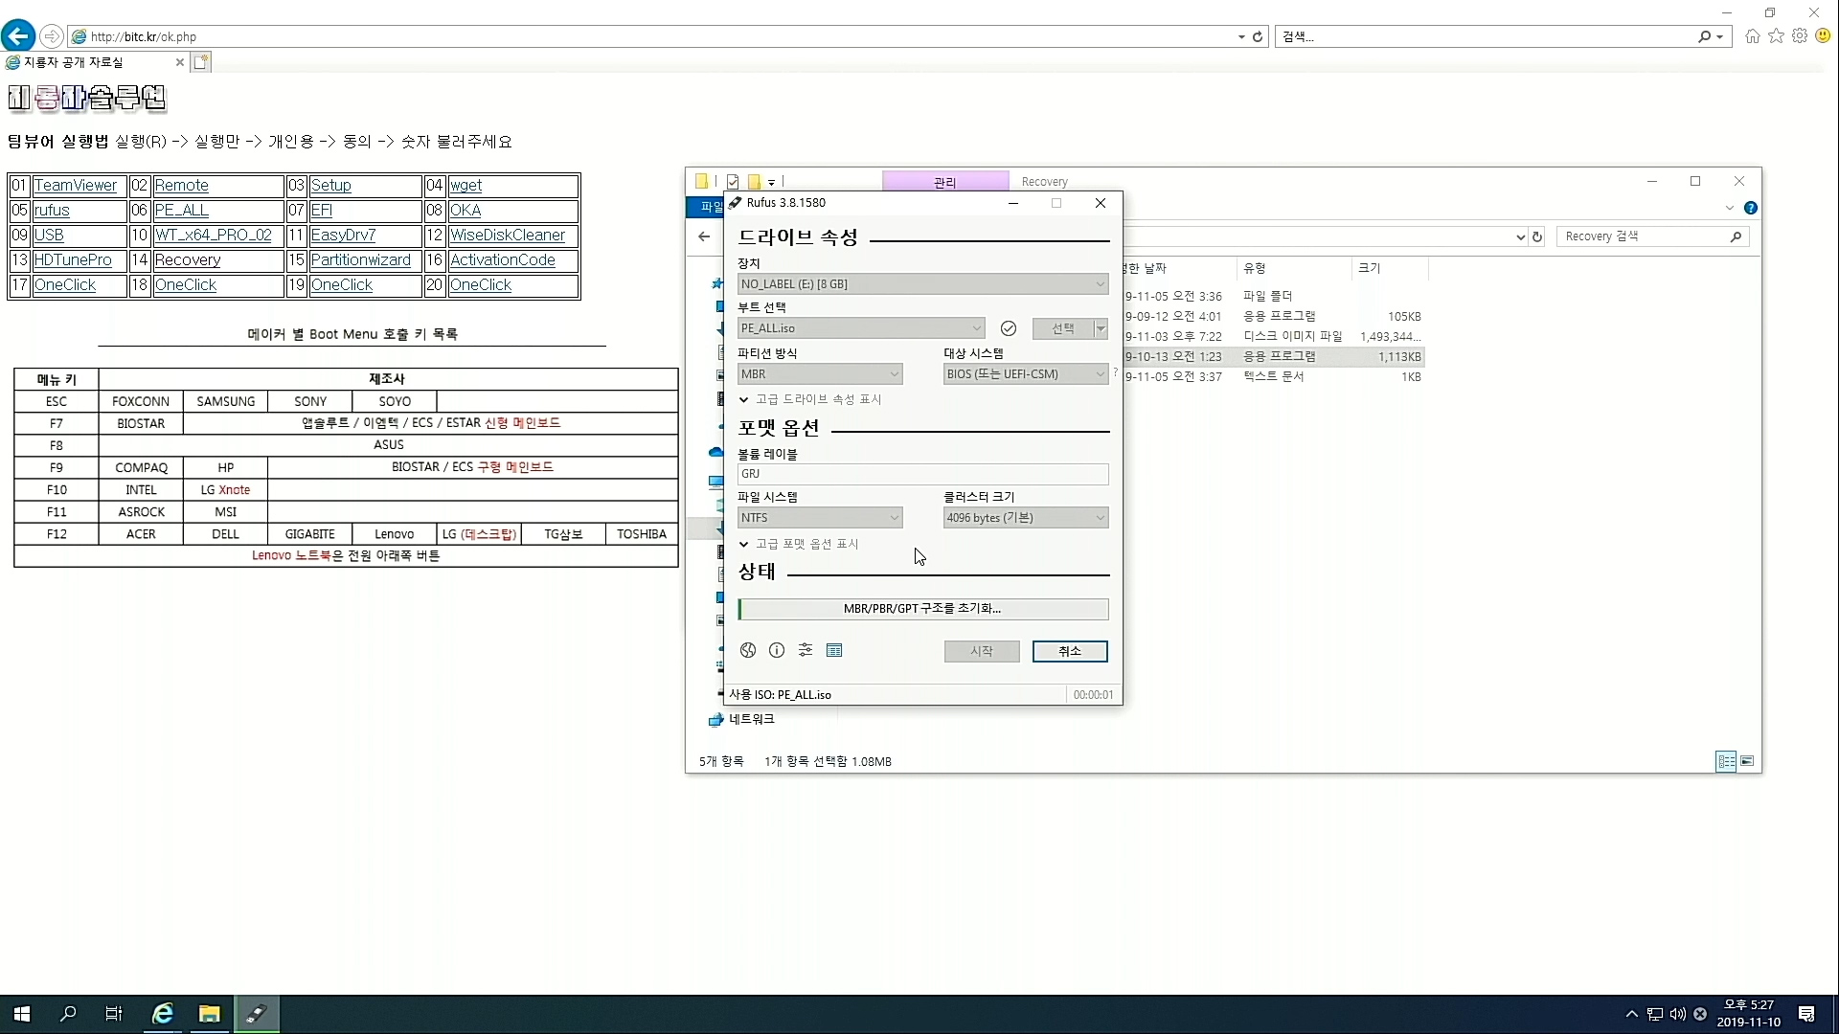Click browser back arrow button
1839x1034 pixels.
pos(18,36)
